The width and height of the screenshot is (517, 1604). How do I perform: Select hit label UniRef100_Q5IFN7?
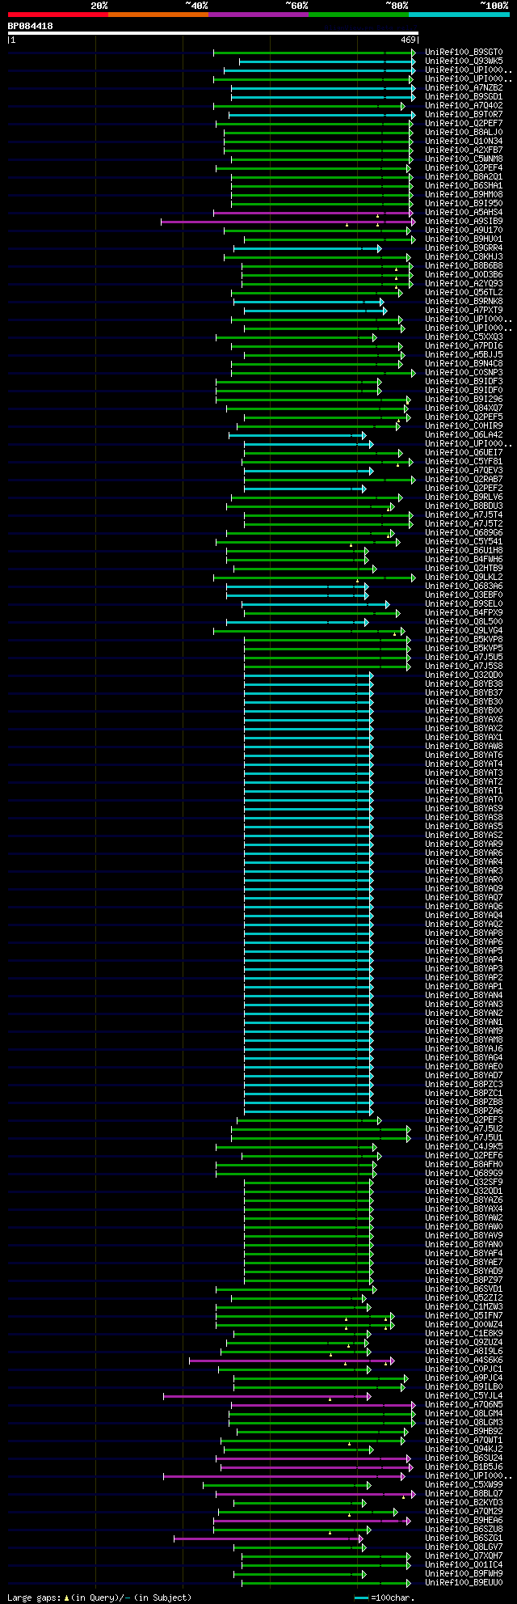(x=464, y=1316)
